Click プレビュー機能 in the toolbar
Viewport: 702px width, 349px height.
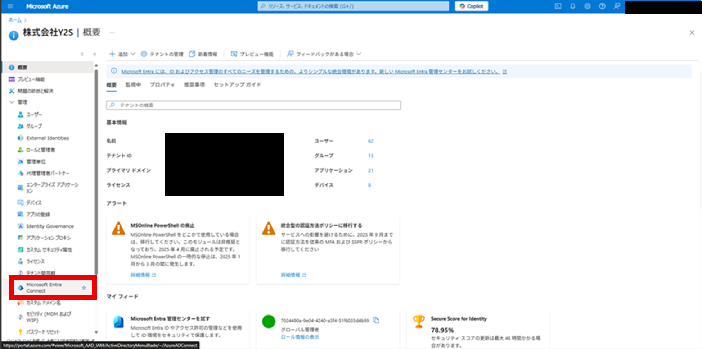(x=252, y=54)
